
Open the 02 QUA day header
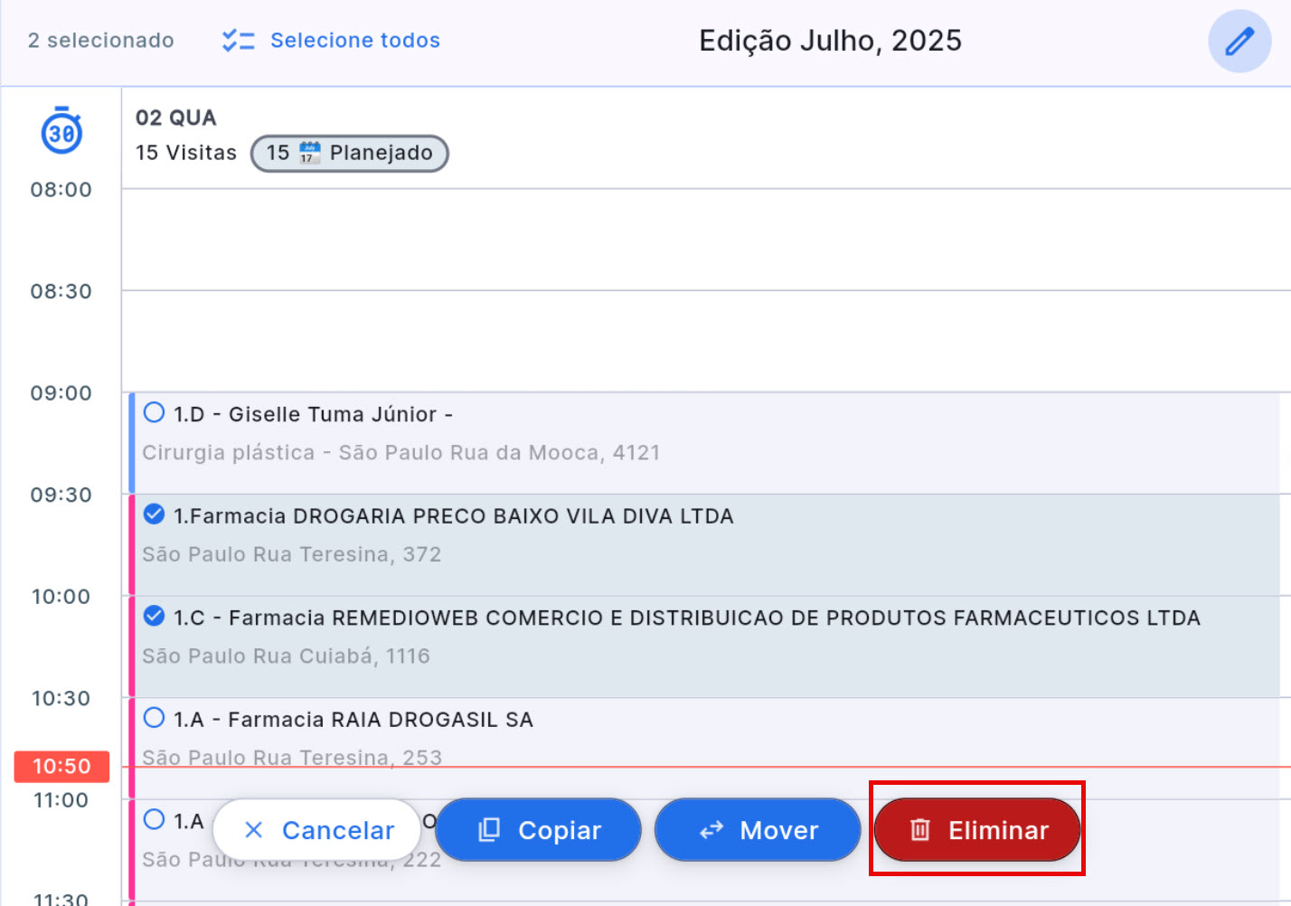pyautogui.click(x=176, y=118)
